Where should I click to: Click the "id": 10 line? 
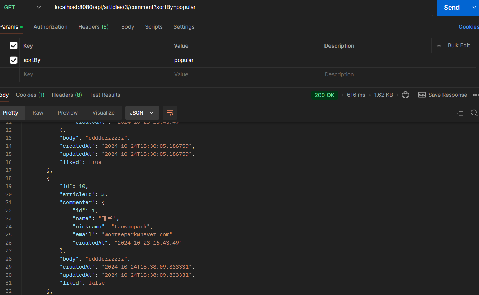(74, 186)
